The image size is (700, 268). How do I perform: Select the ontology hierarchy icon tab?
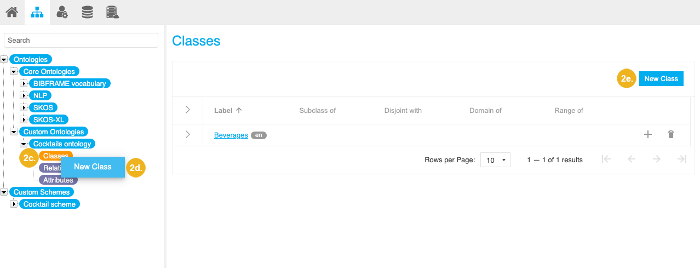[x=37, y=12]
